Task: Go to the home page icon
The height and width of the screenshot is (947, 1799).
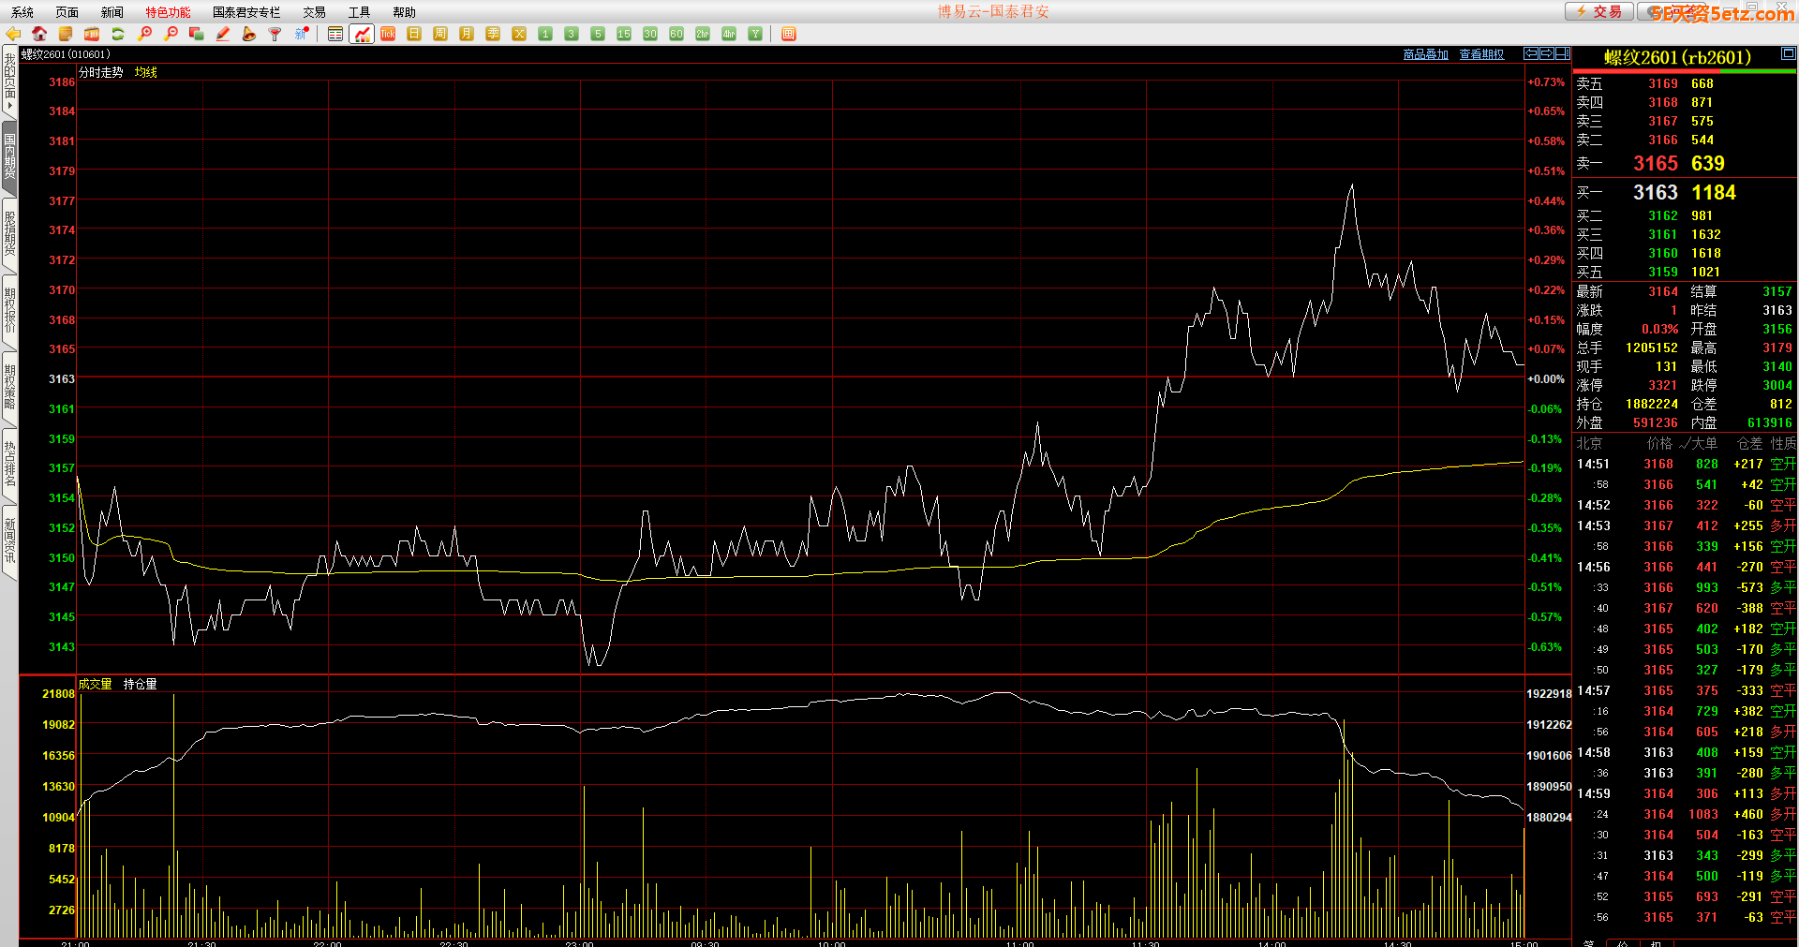Action: pyautogui.click(x=39, y=34)
